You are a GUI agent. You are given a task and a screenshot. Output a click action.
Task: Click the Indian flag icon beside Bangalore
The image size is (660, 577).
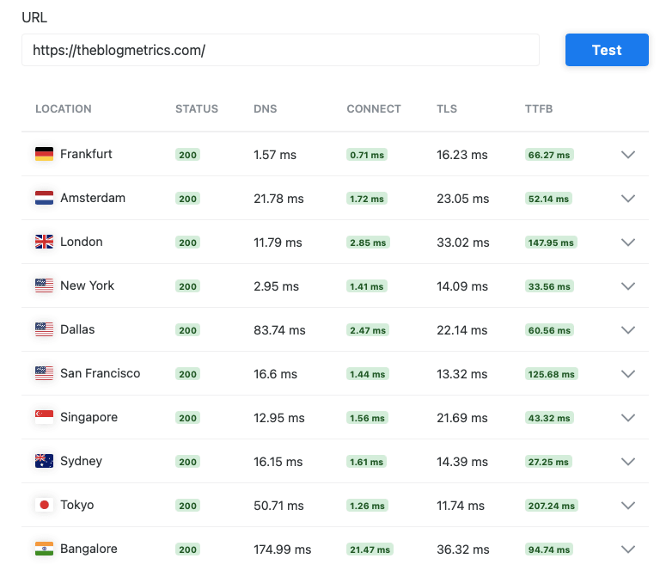(44, 549)
